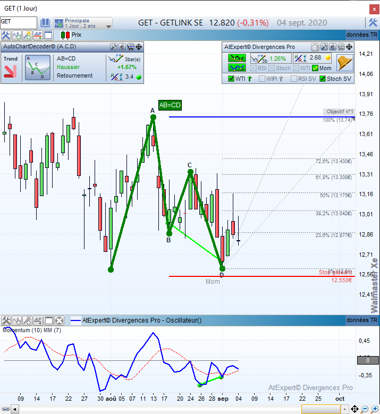Uncheck the WTI filter checkbox with green arrow
The height and width of the screenshot is (414, 380).
(x=231, y=79)
